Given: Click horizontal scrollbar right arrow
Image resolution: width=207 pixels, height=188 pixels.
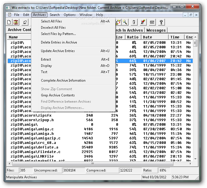Looking at the screenshot, I should pyautogui.click(x=190, y=164).
